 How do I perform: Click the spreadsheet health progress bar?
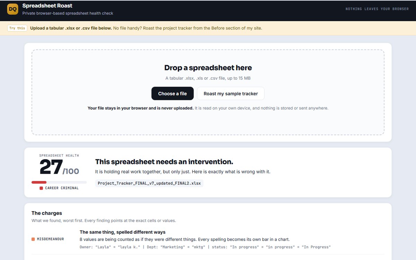click(x=59, y=182)
